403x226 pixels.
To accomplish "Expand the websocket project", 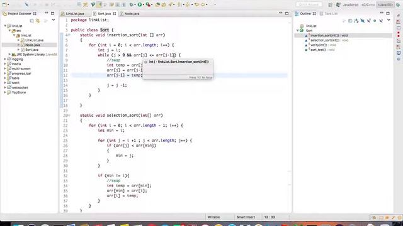I will click(5, 88).
